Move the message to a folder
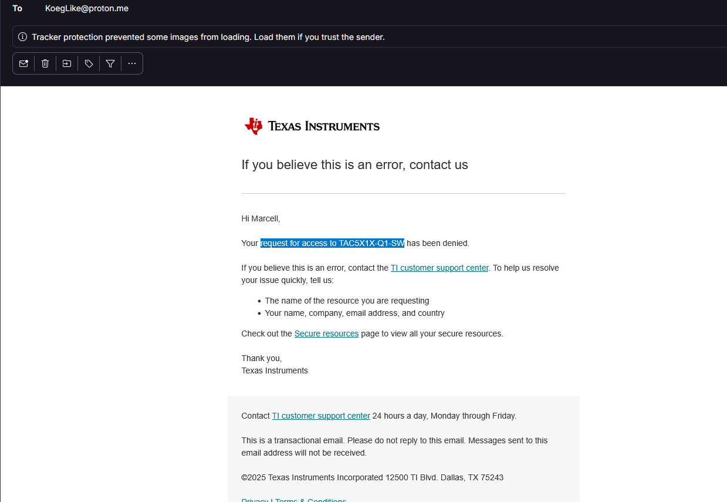 [x=66, y=63]
